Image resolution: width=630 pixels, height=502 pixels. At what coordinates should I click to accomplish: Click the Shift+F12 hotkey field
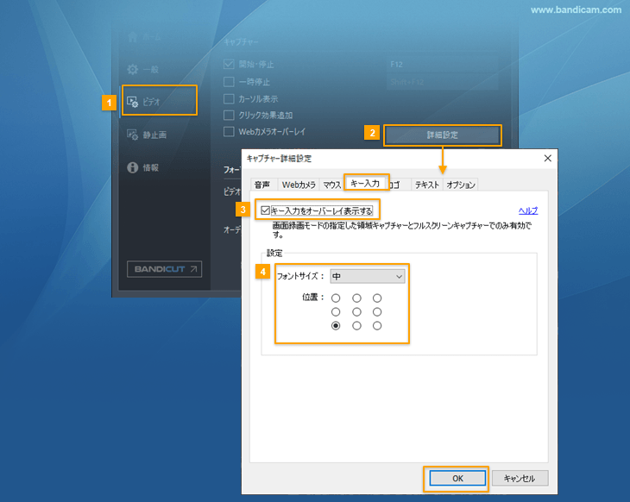442,82
